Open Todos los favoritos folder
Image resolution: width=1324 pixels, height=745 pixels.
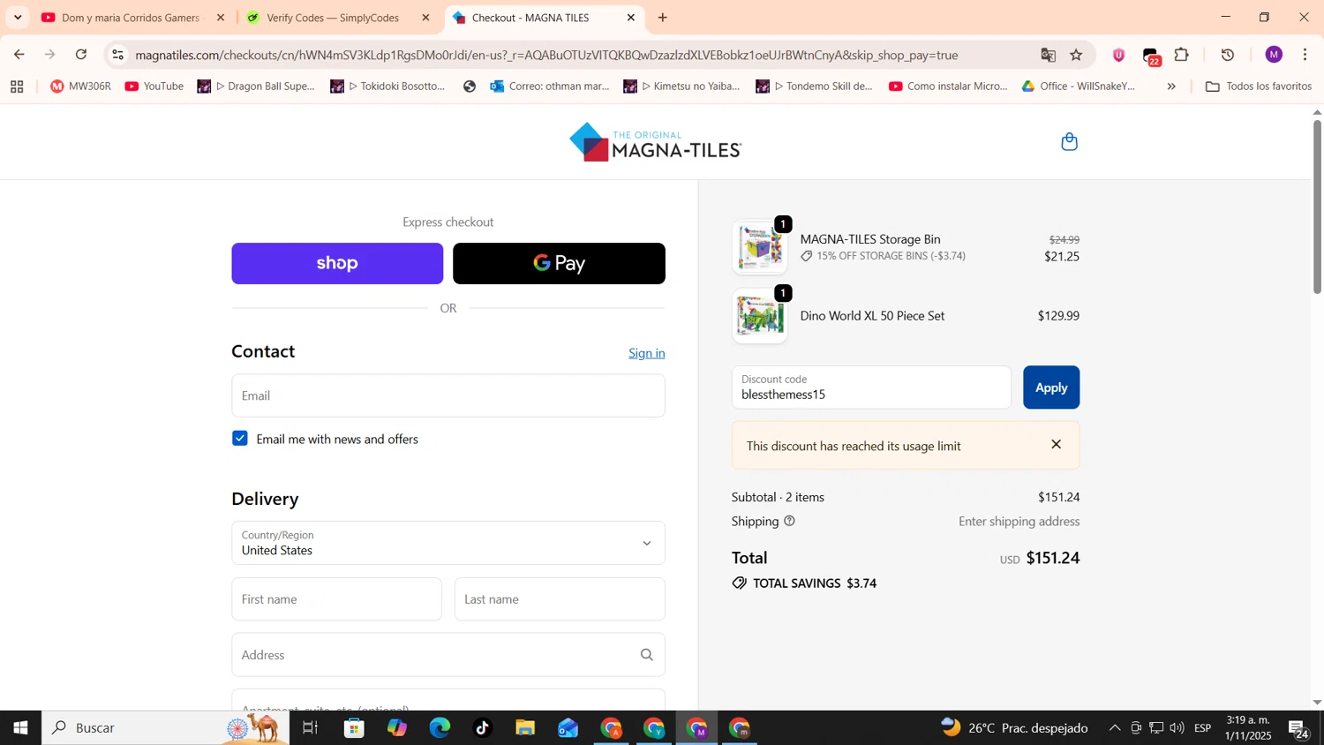pos(1258,87)
